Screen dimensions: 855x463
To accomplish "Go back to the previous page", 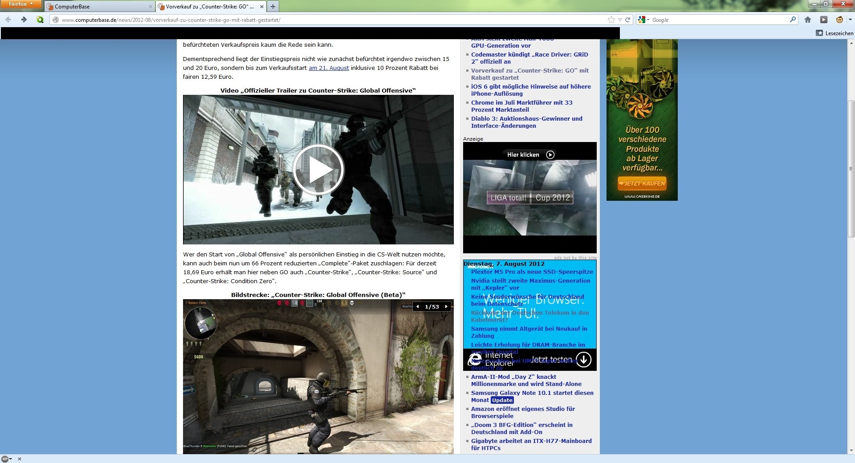I will click(8, 20).
